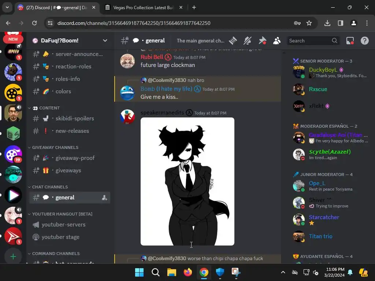
Task: Click Bomb (I hate my life) username
Action: coord(166,89)
